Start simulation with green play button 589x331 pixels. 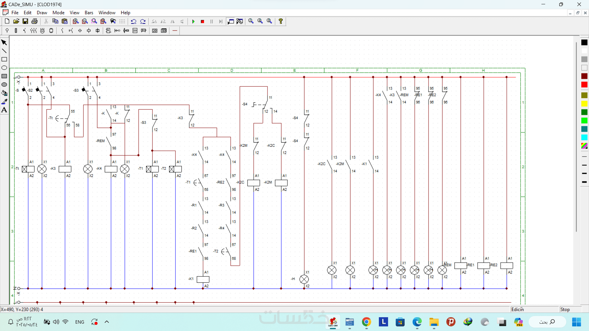(193, 21)
